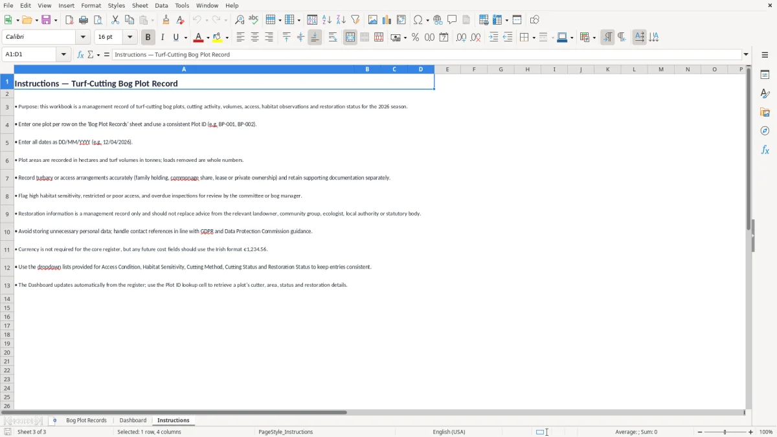
Task: Apply the yellow background color swatch
Action: click(218, 38)
